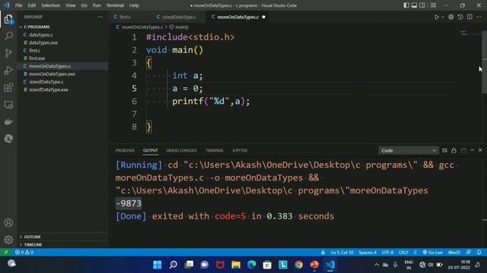Switch to the Debug Console tab
This screenshot has height=273, width=487.
coord(181,150)
